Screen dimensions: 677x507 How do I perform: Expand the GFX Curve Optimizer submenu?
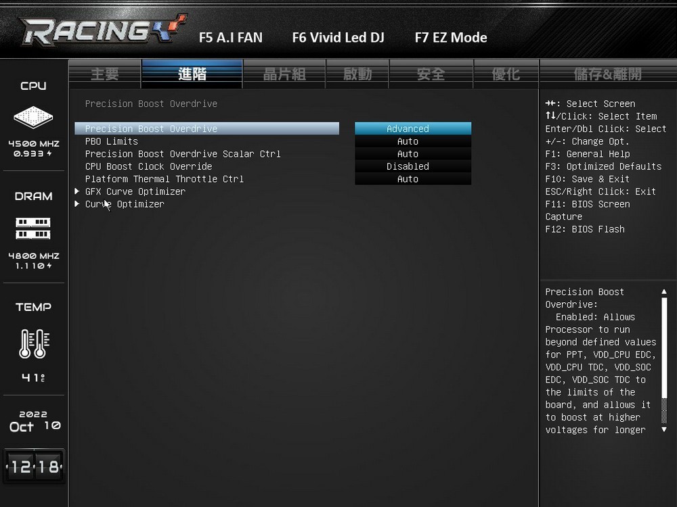pos(77,191)
